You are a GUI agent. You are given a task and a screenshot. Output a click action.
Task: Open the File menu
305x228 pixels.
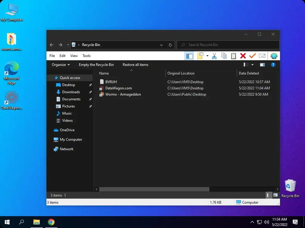click(52, 56)
